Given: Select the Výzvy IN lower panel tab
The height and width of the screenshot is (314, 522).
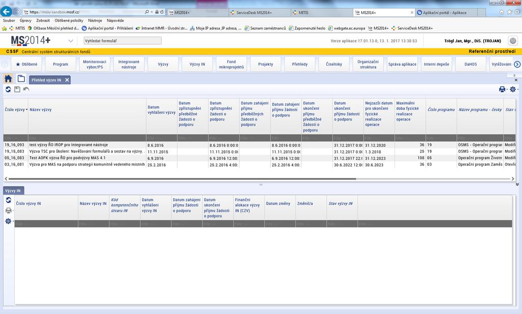Looking at the screenshot, I should pyautogui.click(x=13, y=191).
